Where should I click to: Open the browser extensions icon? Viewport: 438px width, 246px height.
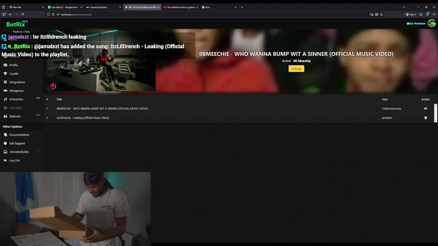point(421,14)
